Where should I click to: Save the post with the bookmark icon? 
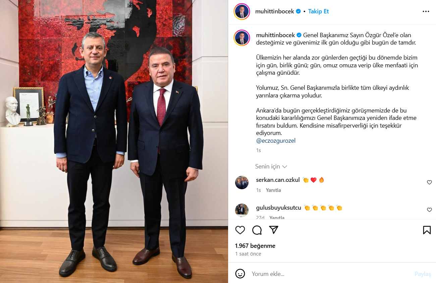tap(427, 230)
